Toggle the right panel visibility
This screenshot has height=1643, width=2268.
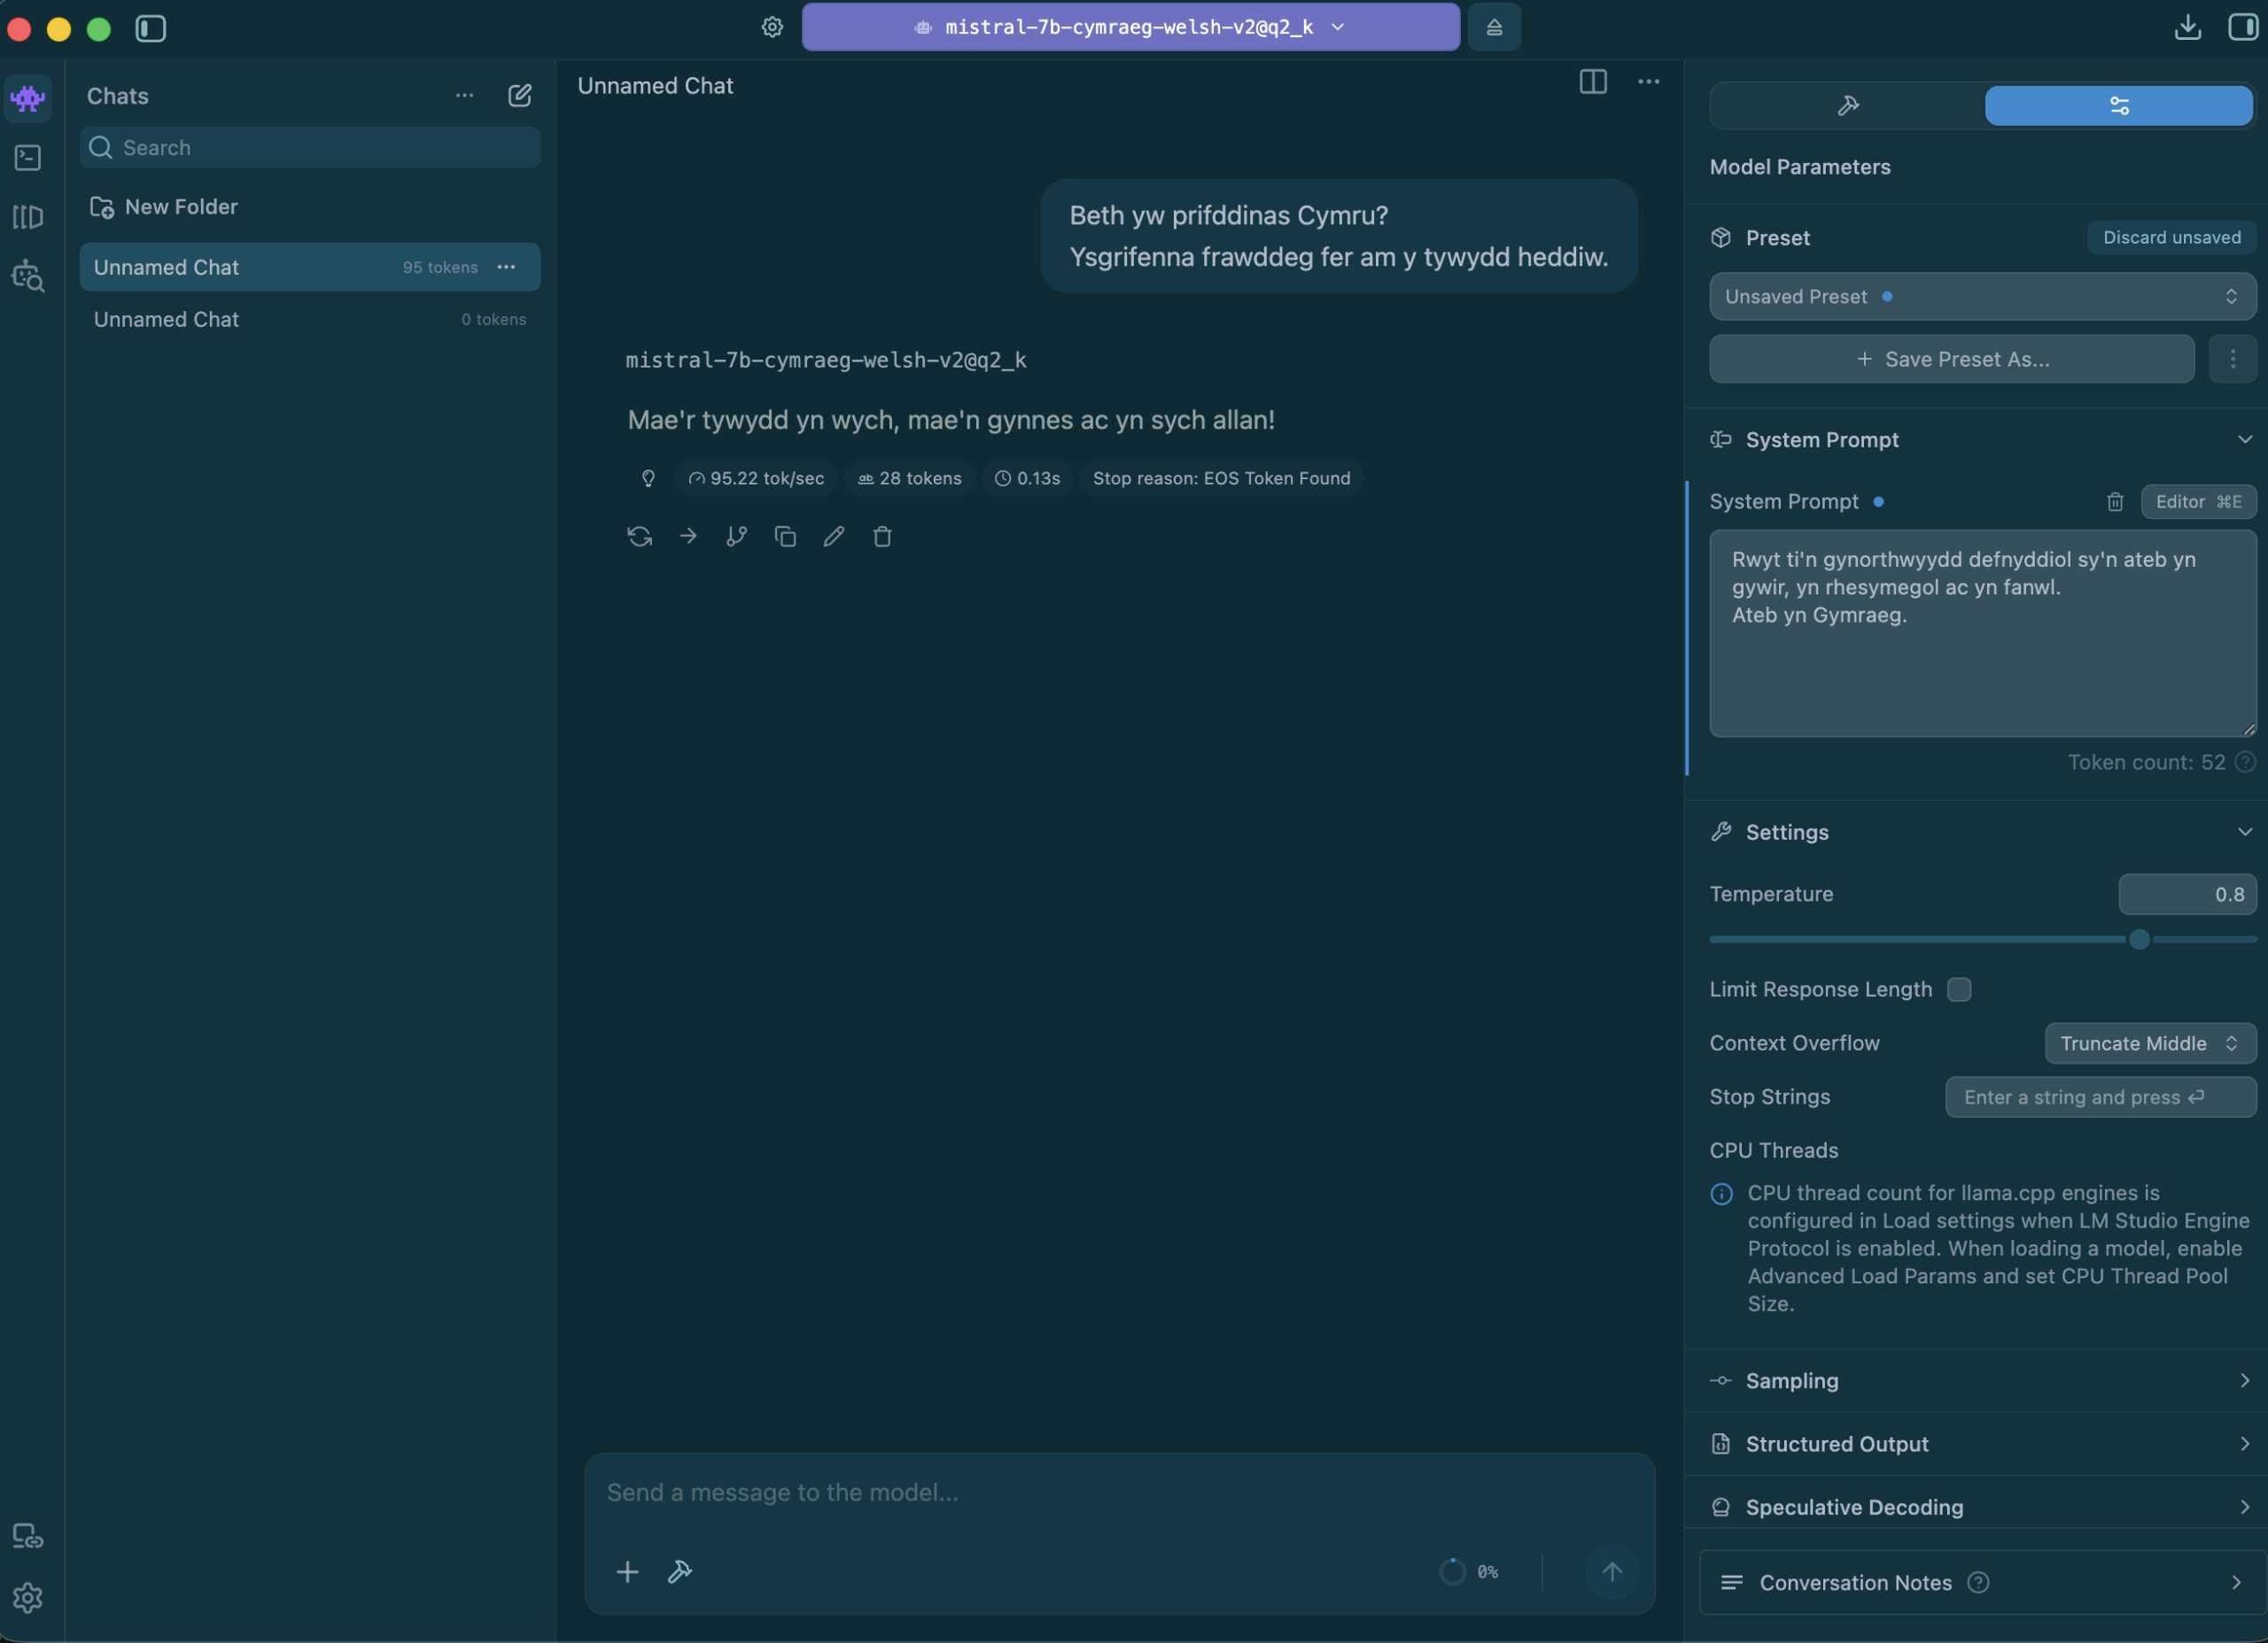[2243, 27]
